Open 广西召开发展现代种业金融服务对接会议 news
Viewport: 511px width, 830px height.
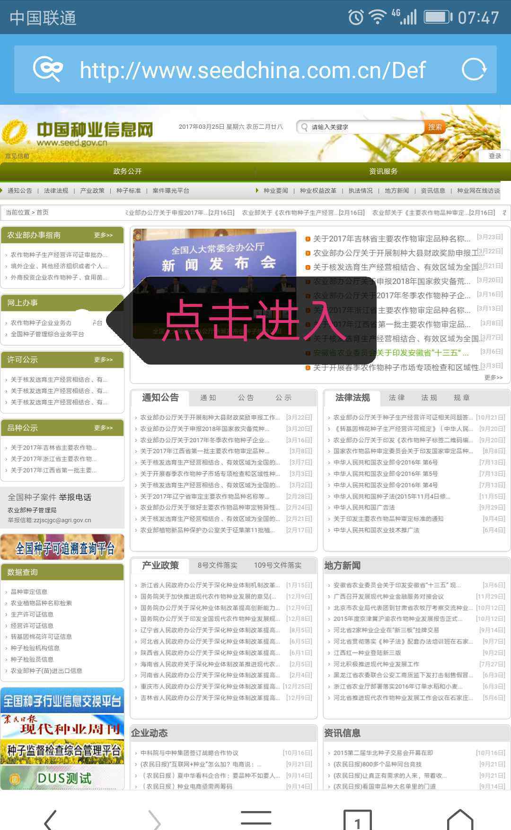(388, 597)
